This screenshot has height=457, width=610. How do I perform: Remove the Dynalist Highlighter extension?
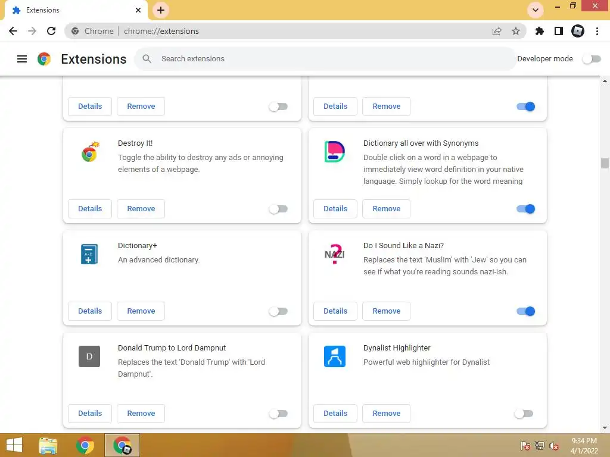[x=386, y=414]
